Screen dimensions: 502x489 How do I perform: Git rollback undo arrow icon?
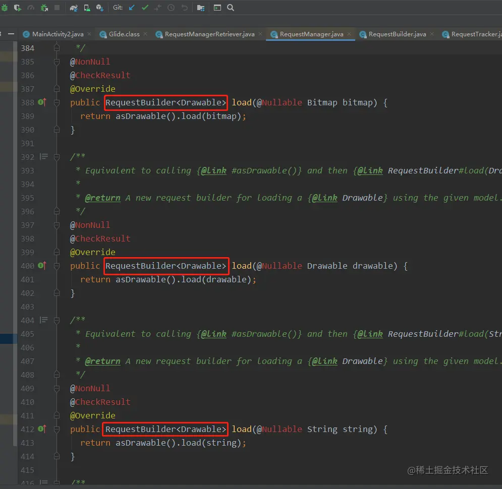[185, 8]
